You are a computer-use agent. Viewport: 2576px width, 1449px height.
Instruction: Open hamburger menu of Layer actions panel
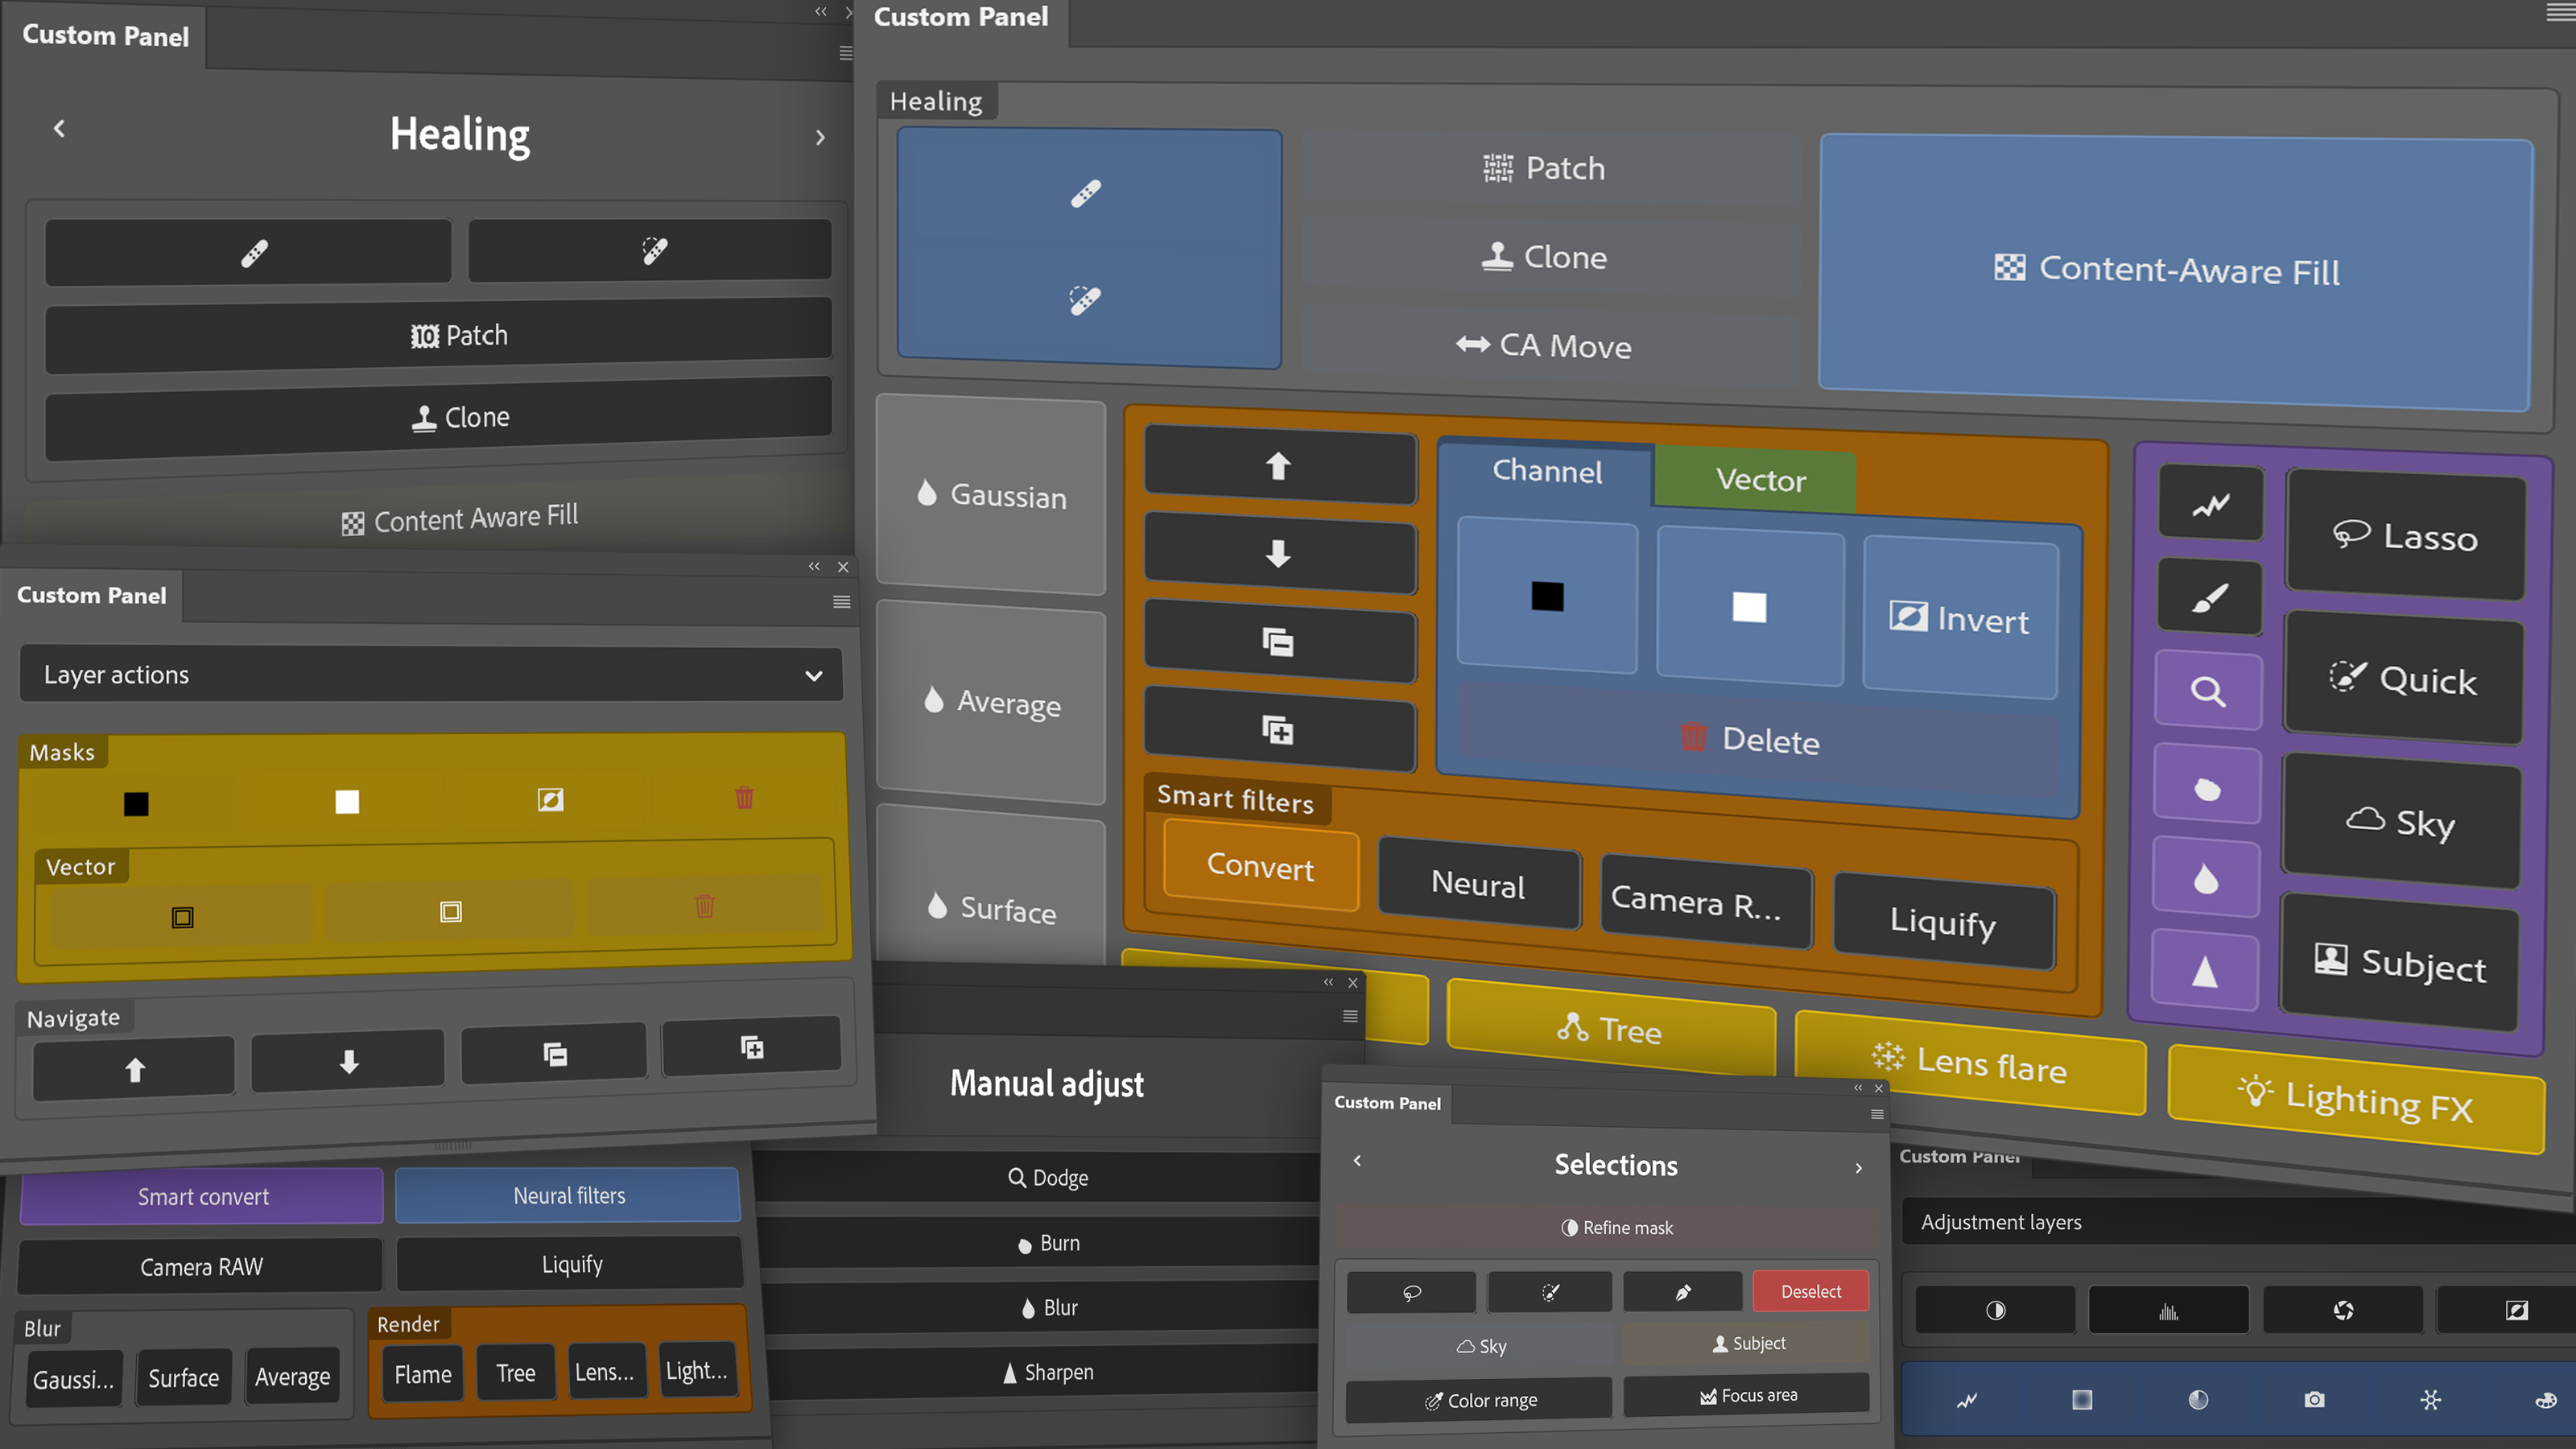841,602
